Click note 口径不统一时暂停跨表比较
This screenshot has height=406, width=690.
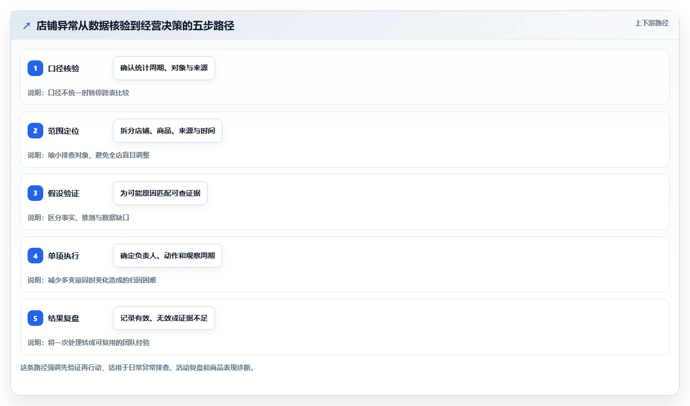[x=89, y=93]
